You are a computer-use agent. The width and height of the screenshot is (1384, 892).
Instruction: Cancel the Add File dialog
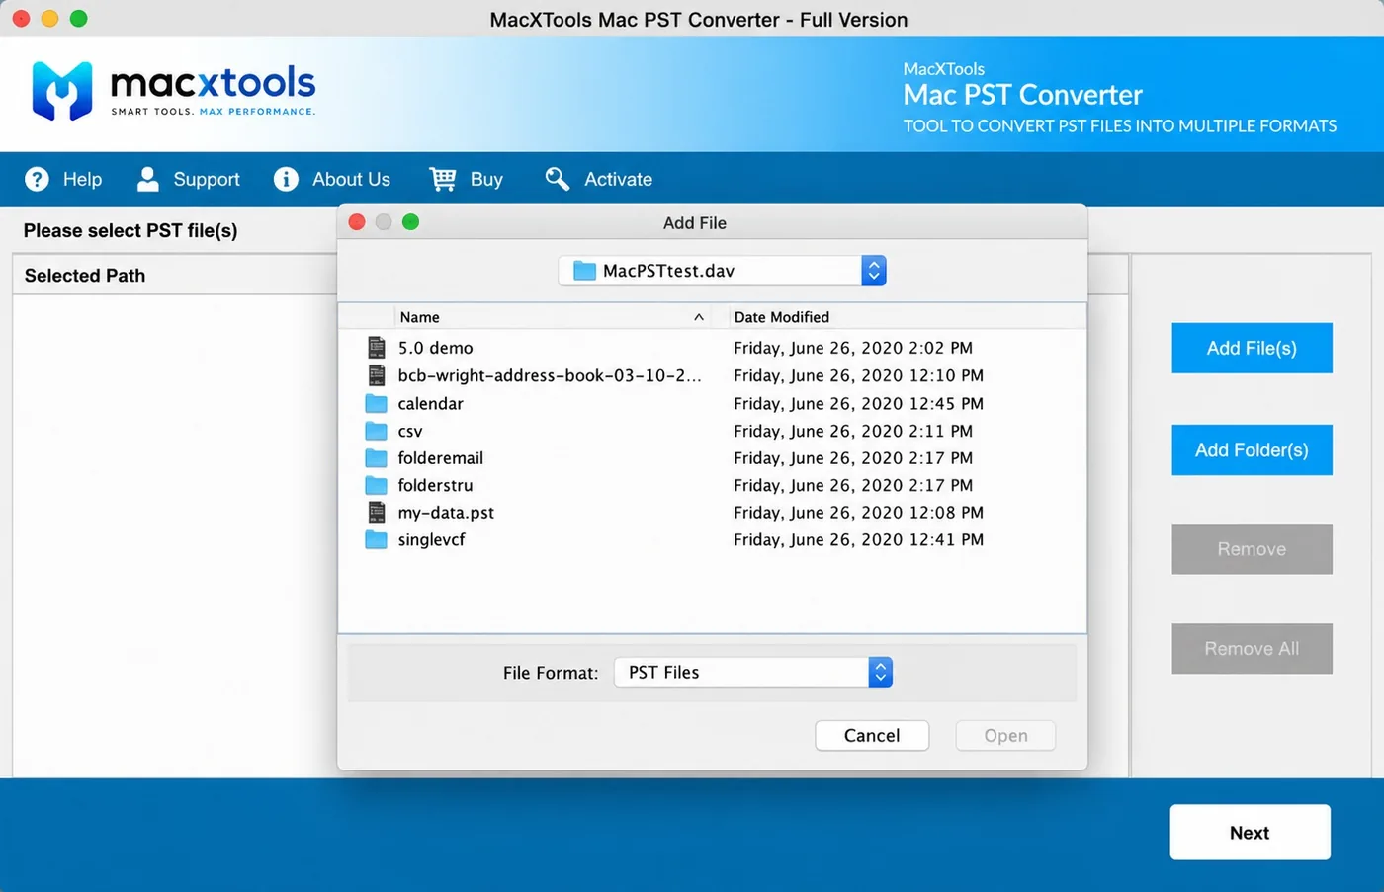coord(872,735)
